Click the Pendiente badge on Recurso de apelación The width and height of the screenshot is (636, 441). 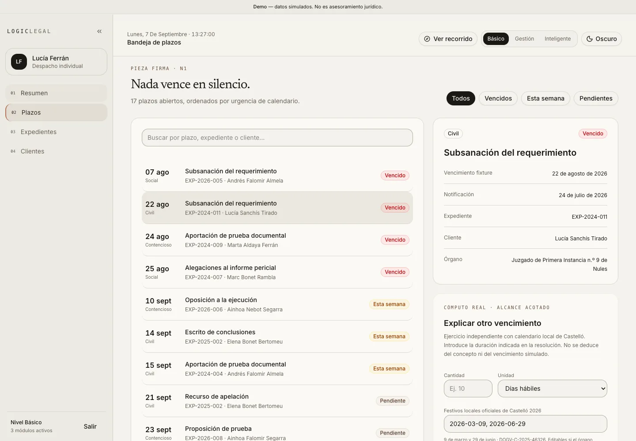pyautogui.click(x=393, y=401)
